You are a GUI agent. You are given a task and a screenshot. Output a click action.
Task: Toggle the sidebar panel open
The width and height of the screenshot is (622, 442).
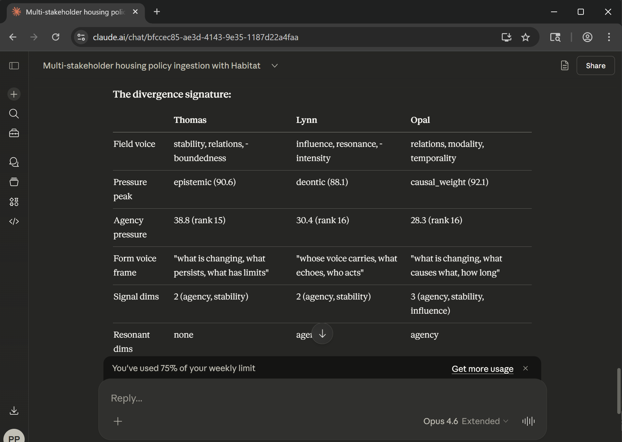(14, 66)
